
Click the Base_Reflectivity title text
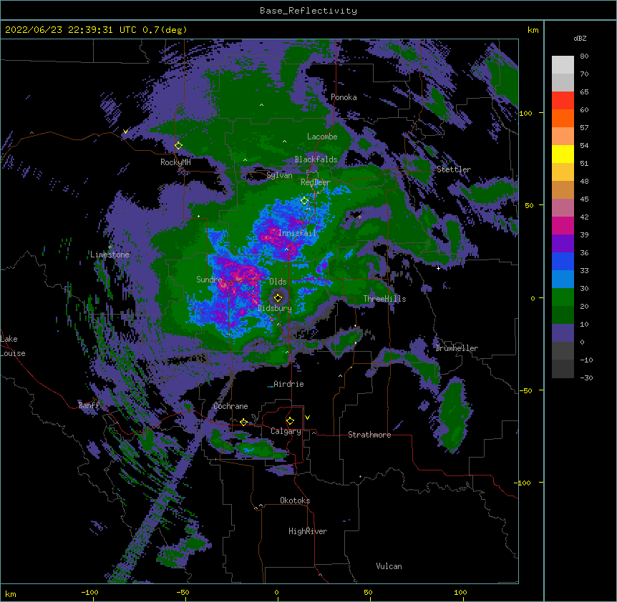pyautogui.click(x=308, y=11)
